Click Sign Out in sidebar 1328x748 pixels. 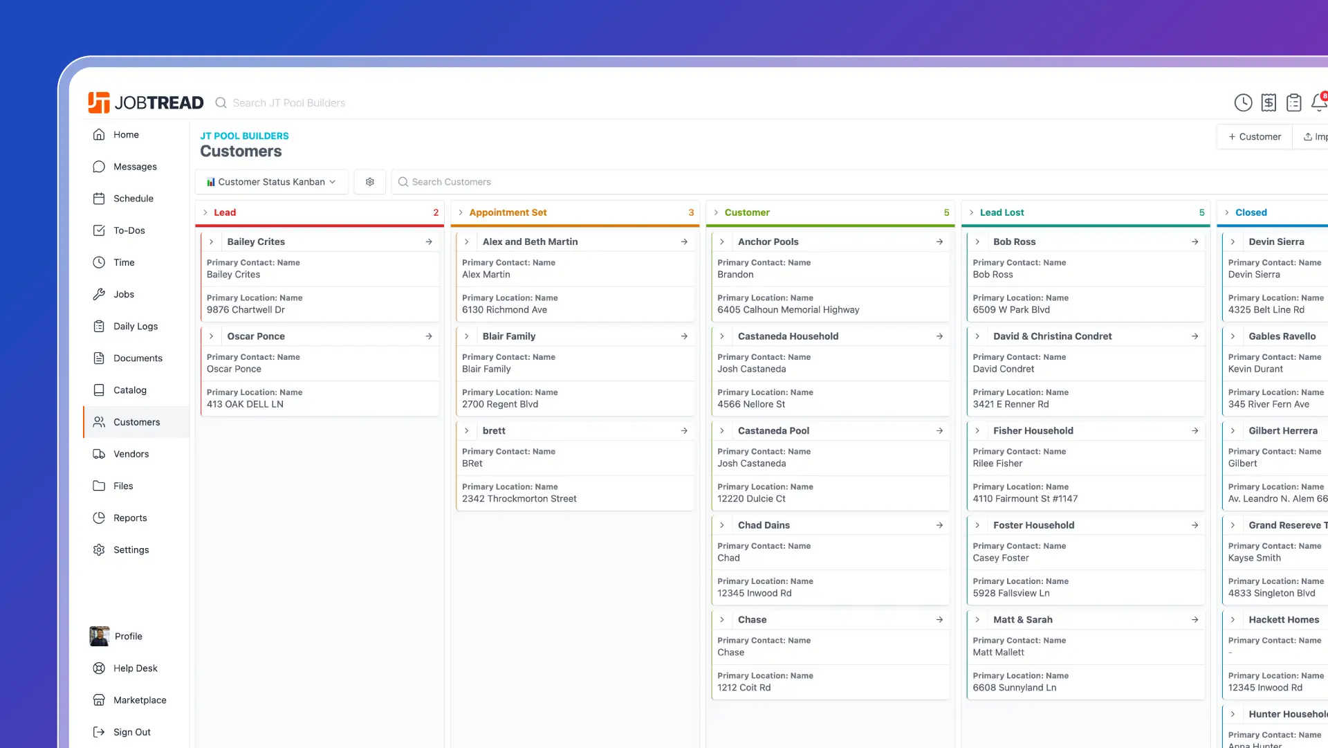[x=136, y=732]
